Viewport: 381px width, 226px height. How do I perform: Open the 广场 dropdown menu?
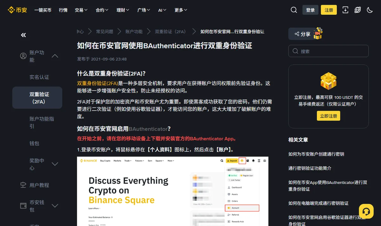pyautogui.click(x=144, y=10)
